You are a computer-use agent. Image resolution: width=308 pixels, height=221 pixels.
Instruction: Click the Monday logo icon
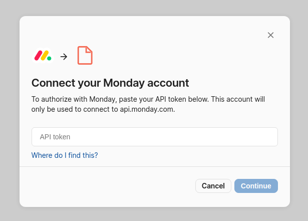(43, 56)
